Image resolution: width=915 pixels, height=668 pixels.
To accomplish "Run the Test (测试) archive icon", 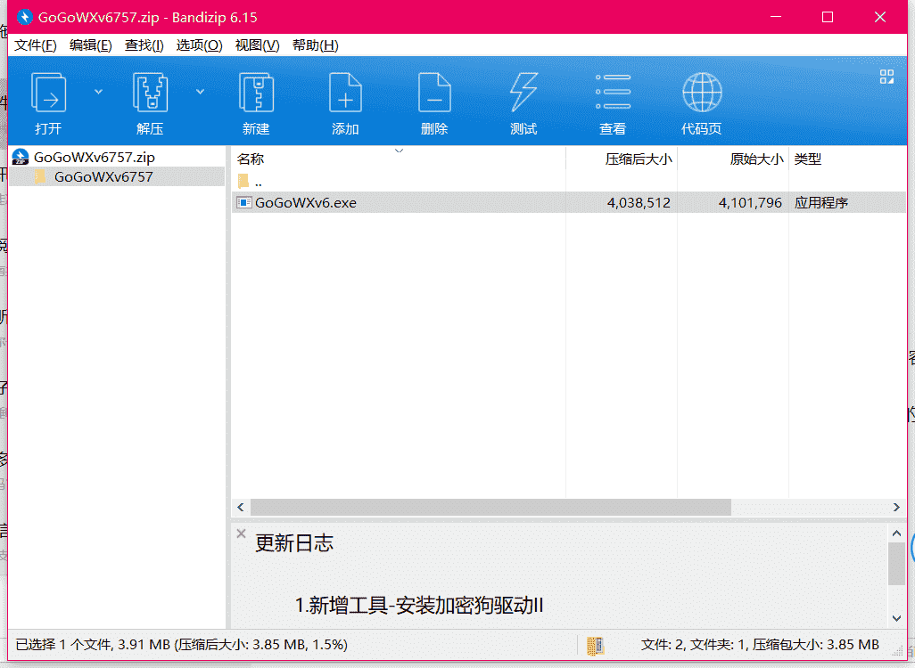I will (523, 92).
